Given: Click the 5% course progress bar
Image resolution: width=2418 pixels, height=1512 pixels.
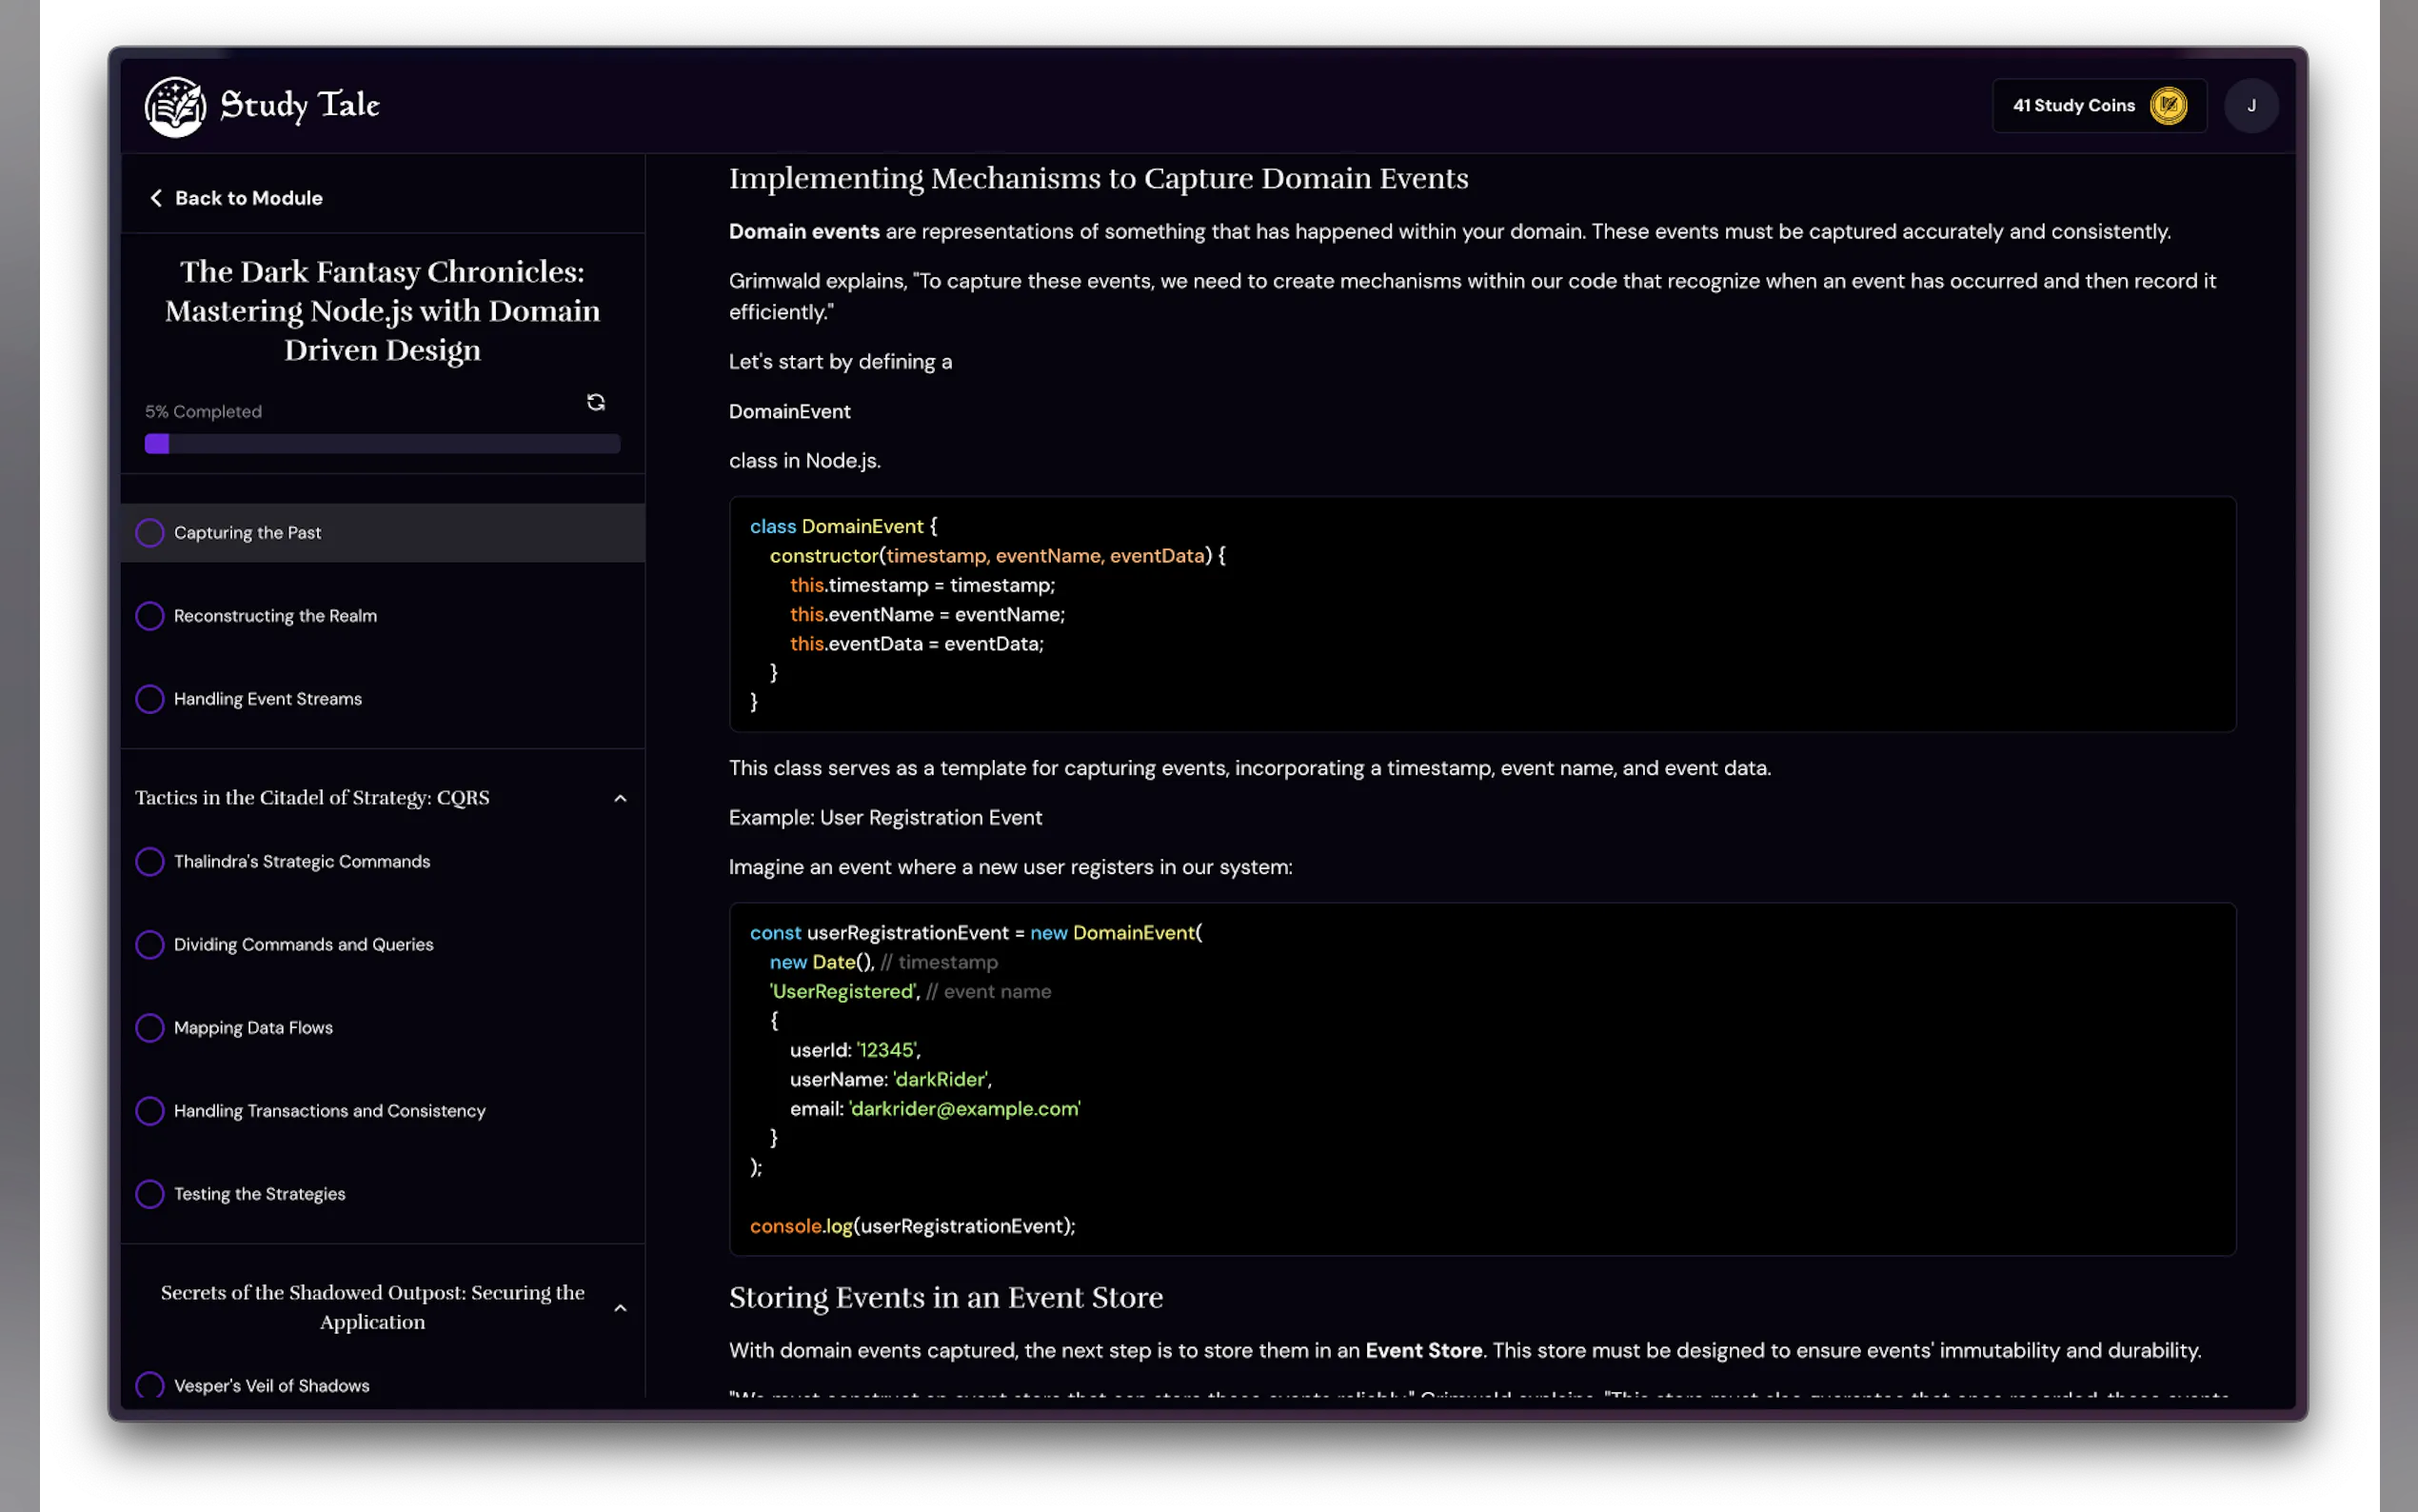Looking at the screenshot, I should [x=382, y=444].
